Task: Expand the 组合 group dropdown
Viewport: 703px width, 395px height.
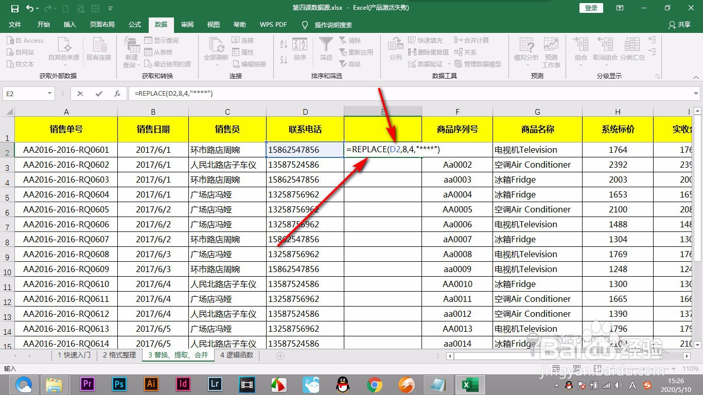Action: [581, 65]
